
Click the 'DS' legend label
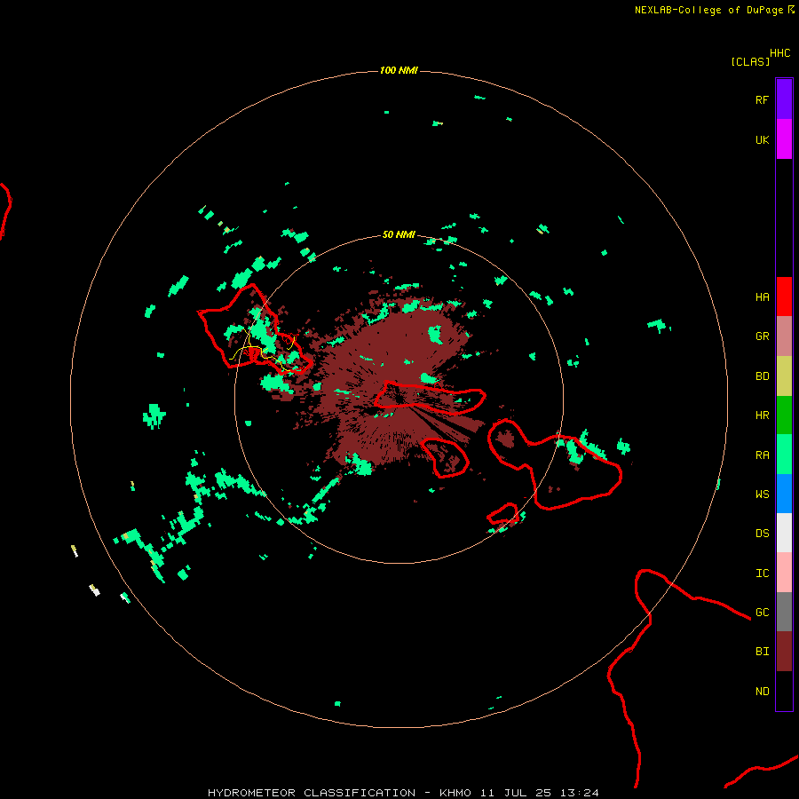tap(762, 534)
